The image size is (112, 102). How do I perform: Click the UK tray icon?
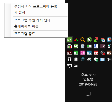pyautogui.click(x=103, y=46)
